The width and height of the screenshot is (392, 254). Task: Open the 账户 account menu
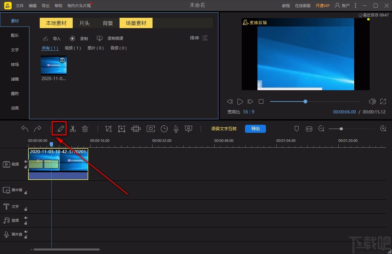click(x=343, y=5)
